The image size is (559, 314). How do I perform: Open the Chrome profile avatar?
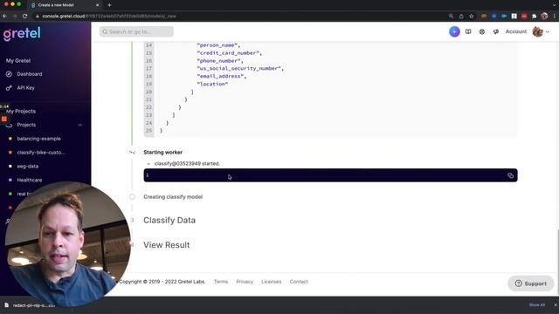click(x=544, y=16)
